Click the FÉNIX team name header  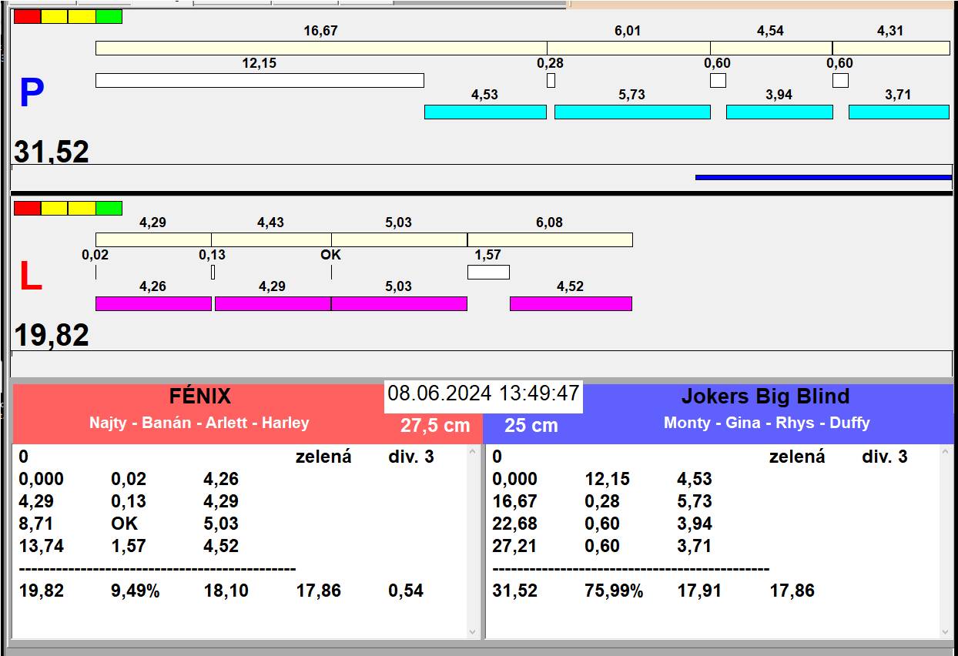tap(199, 397)
